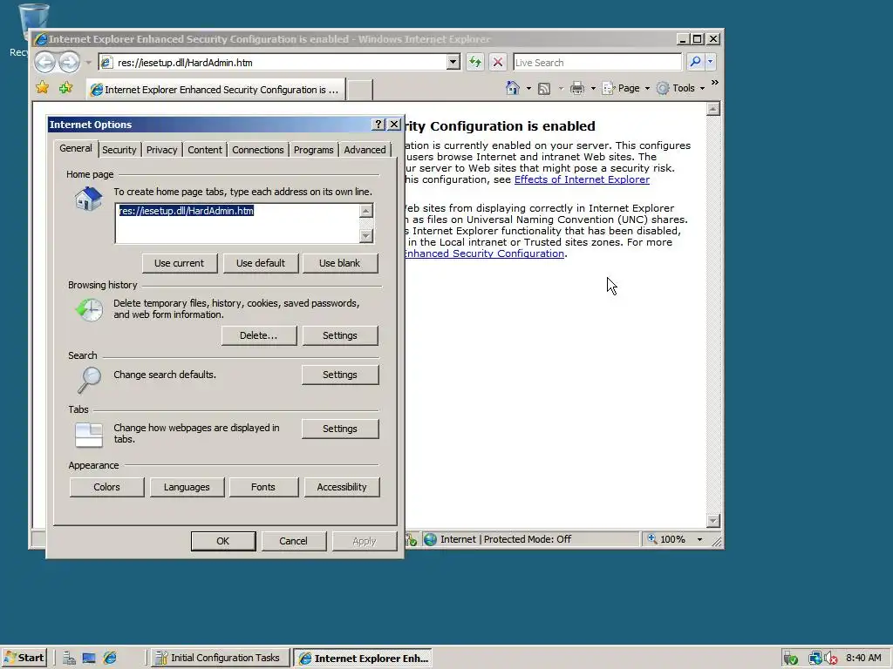The width and height of the screenshot is (893, 669).
Task: Click the Colors button
Action: (x=107, y=487)
